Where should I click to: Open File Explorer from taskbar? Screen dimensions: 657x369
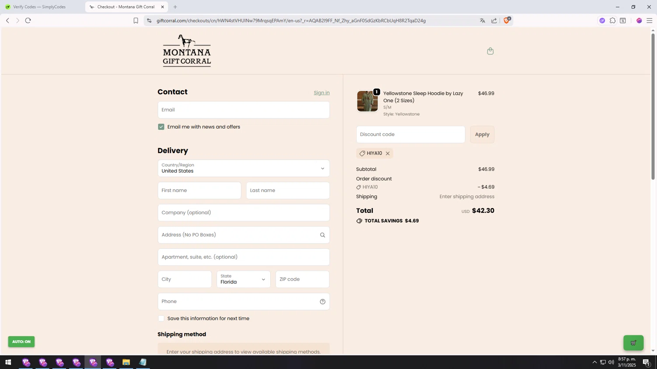pos(126,362)
